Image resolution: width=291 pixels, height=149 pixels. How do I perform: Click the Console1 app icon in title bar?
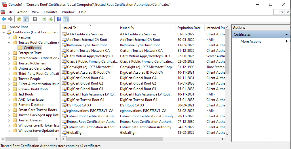[4, 4]
